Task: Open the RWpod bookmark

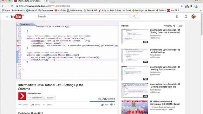Action: coord(150,10)
